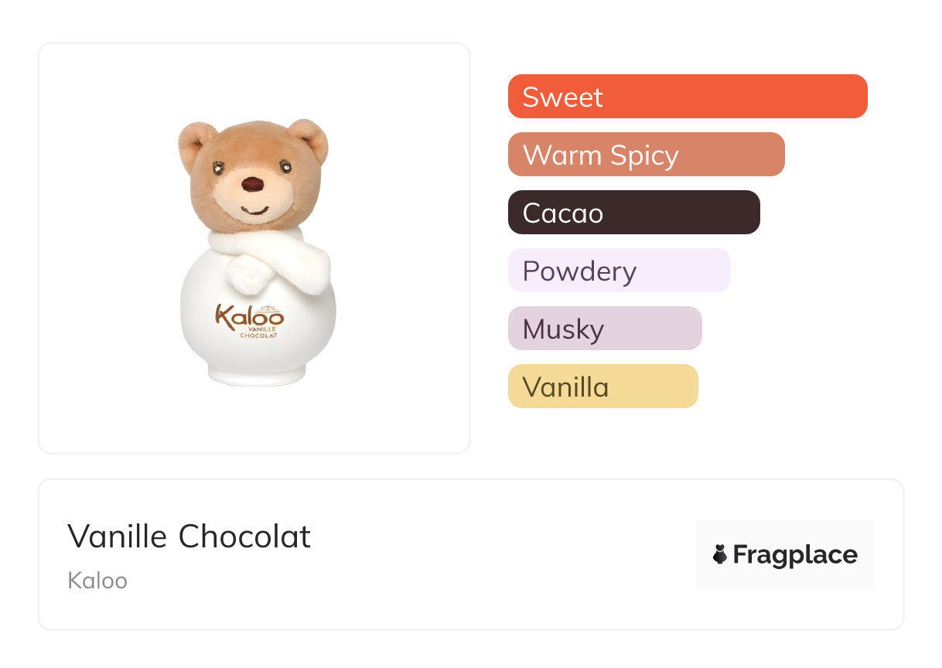Click the bear's smiling mouth
942x668 pixels.
[254, 210]
